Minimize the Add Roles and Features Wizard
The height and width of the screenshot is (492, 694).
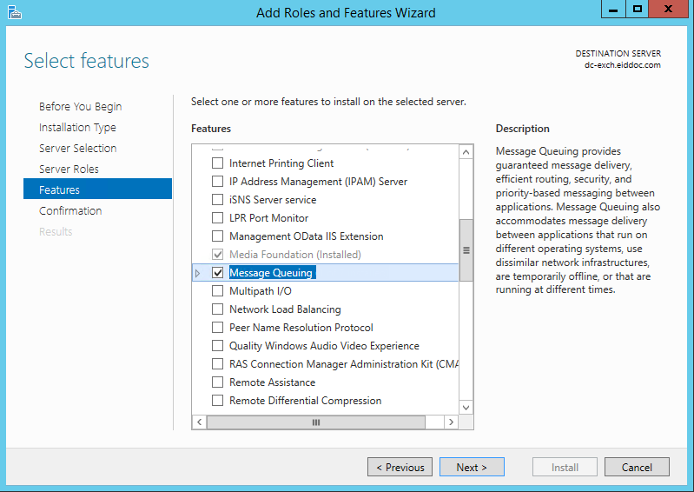(613, 10)
